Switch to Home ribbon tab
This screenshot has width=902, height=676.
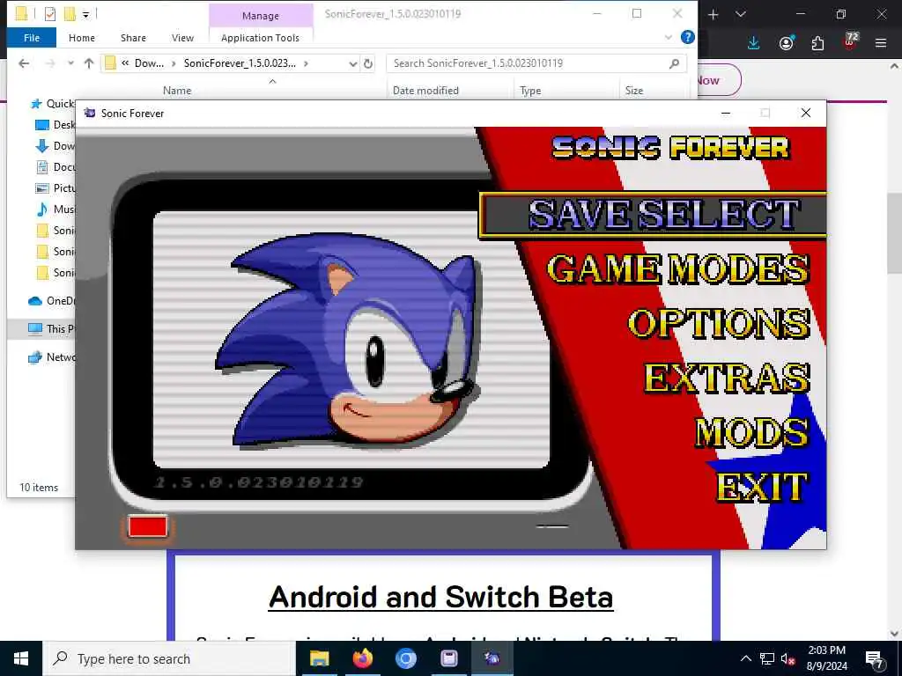click(82, 38)
